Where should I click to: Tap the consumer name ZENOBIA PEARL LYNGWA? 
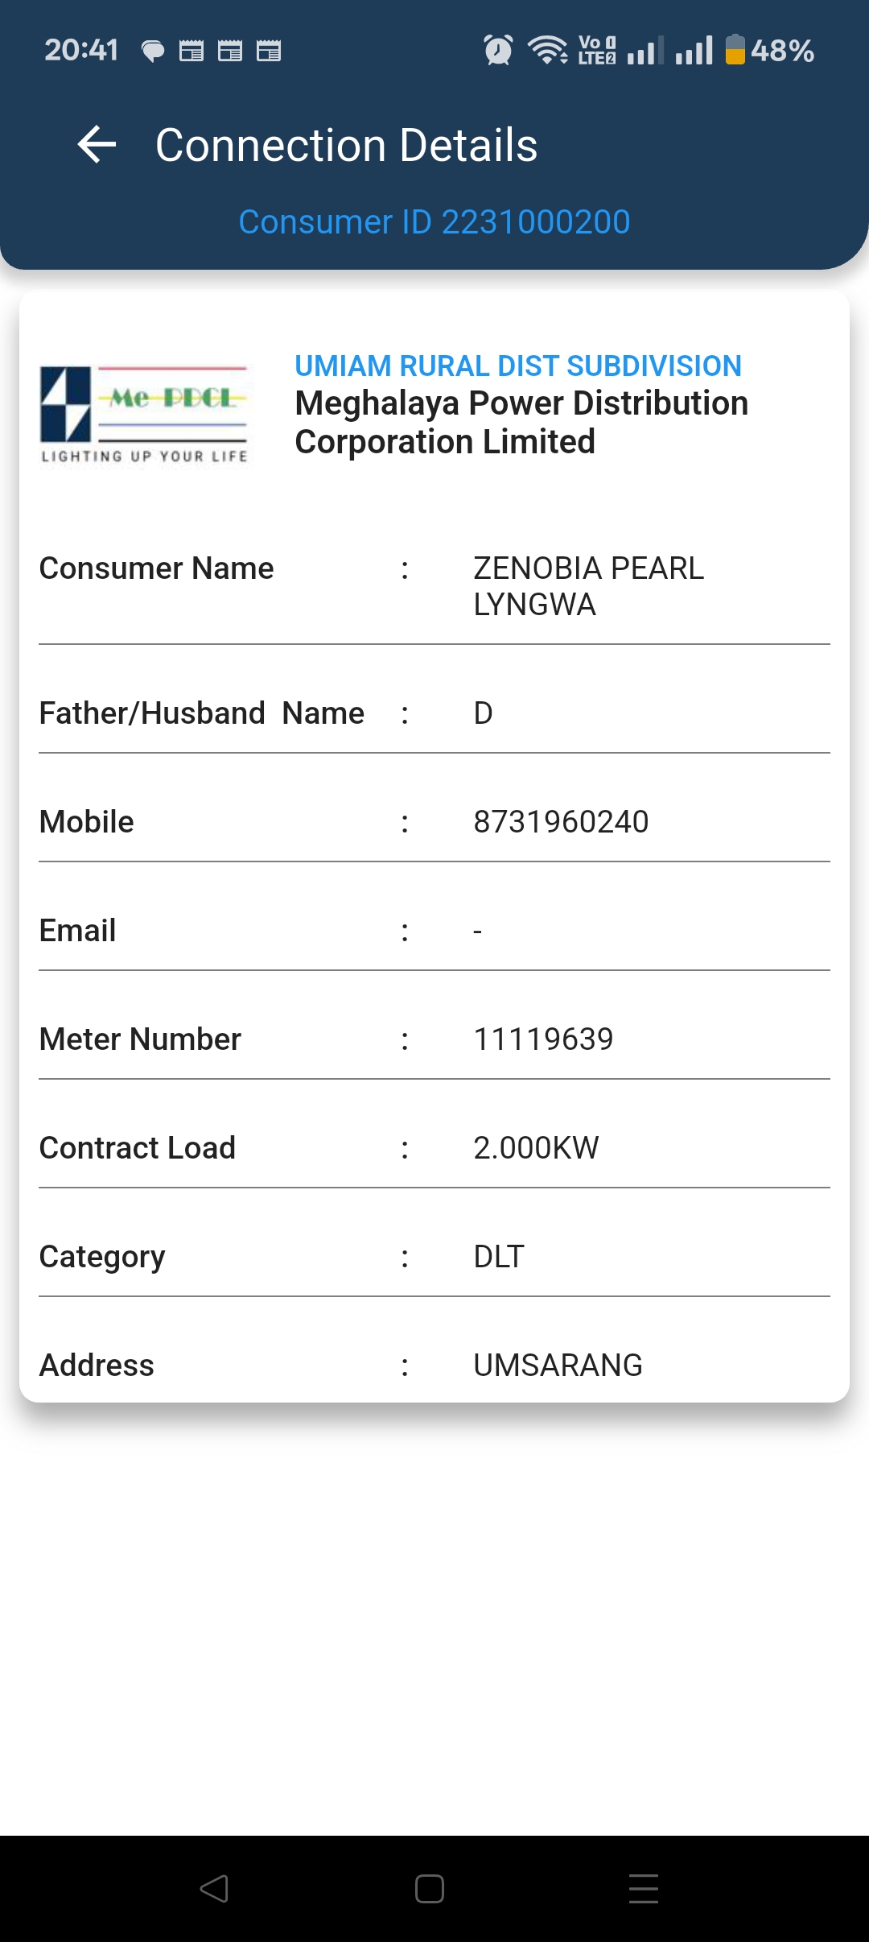588,586
